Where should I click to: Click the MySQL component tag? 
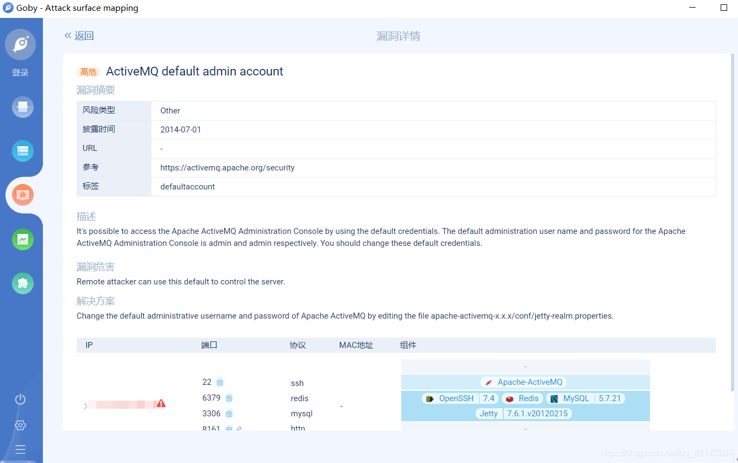coord(570,398)
